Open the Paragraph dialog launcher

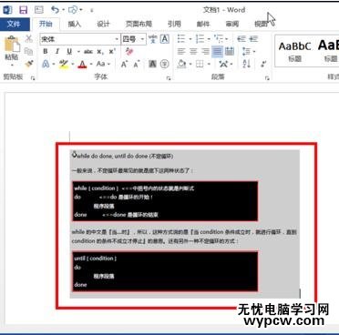pos(267,78)
